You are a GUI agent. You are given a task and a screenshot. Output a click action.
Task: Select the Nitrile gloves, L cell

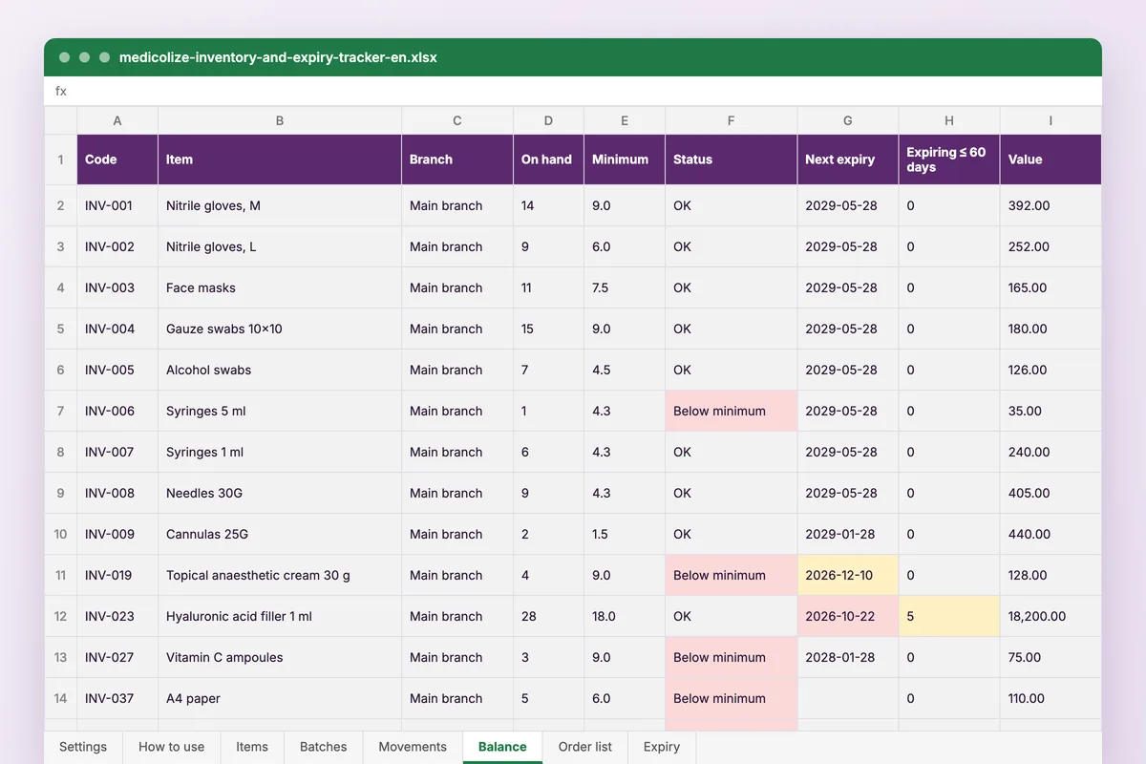[x=280, y=246]
